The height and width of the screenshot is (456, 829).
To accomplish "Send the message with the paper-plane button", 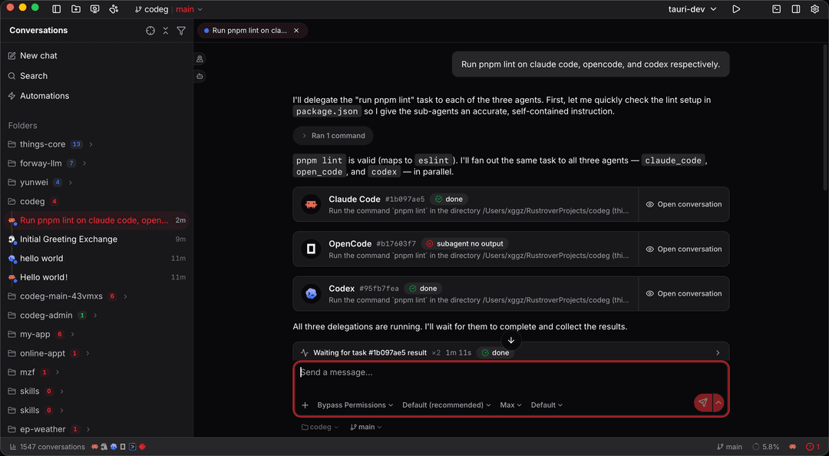I will tap(702, 402).
